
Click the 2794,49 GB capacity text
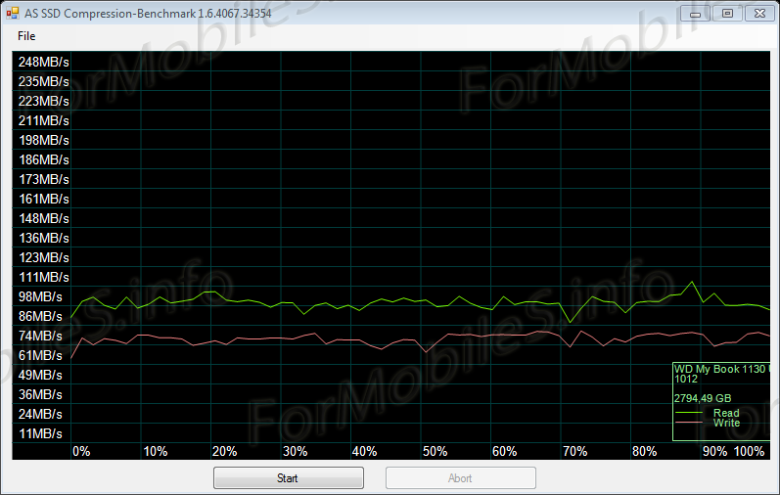703,398
